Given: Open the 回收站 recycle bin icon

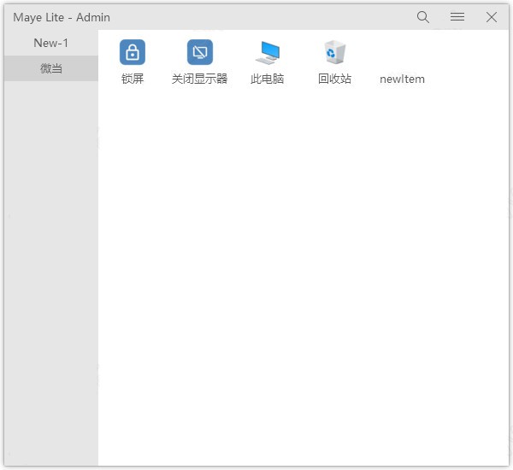Looking at the screenshot, I should pyautogui.click(x=334, y=52).
